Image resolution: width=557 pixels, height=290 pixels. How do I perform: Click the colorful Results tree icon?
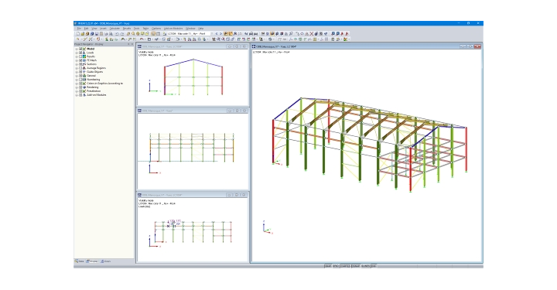(84, 56)
